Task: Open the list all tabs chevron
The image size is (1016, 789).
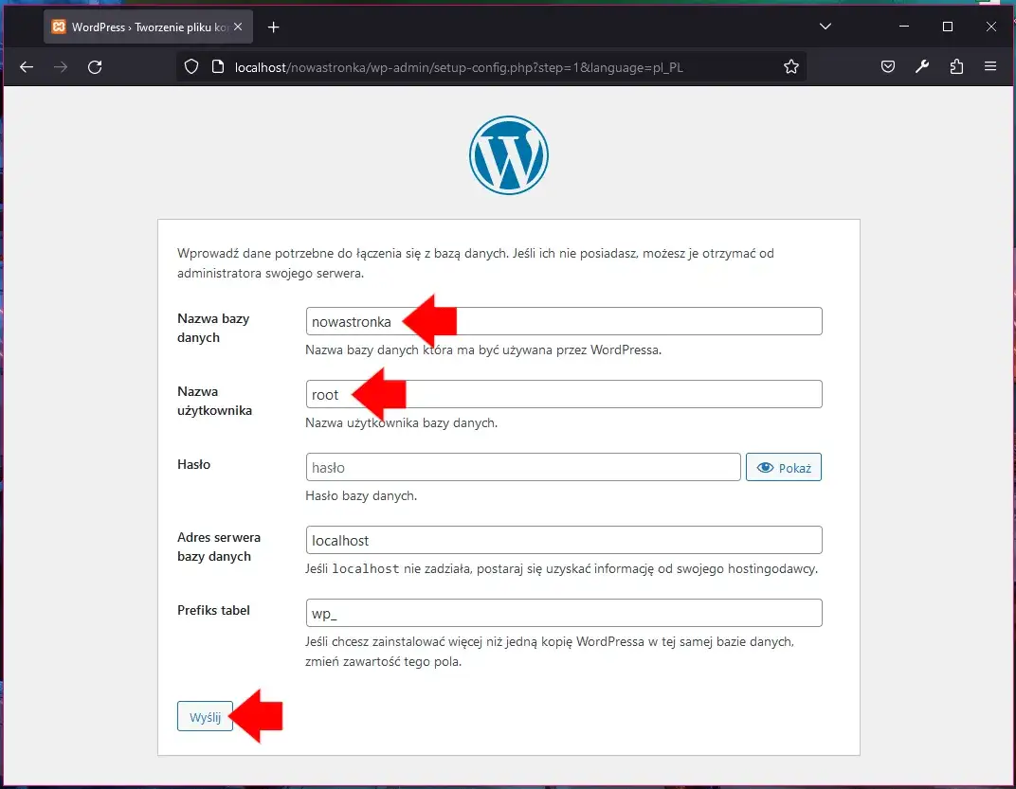Action: tap(825, 27)
